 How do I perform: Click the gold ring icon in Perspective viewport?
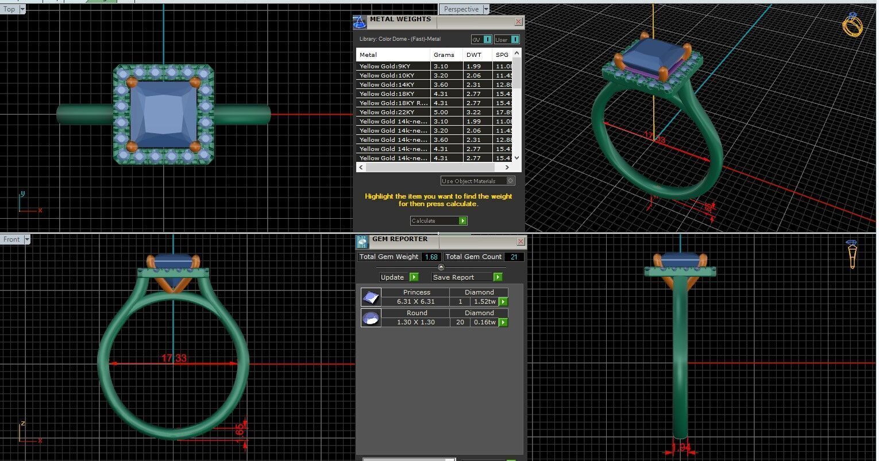click(x=853, y=25)
